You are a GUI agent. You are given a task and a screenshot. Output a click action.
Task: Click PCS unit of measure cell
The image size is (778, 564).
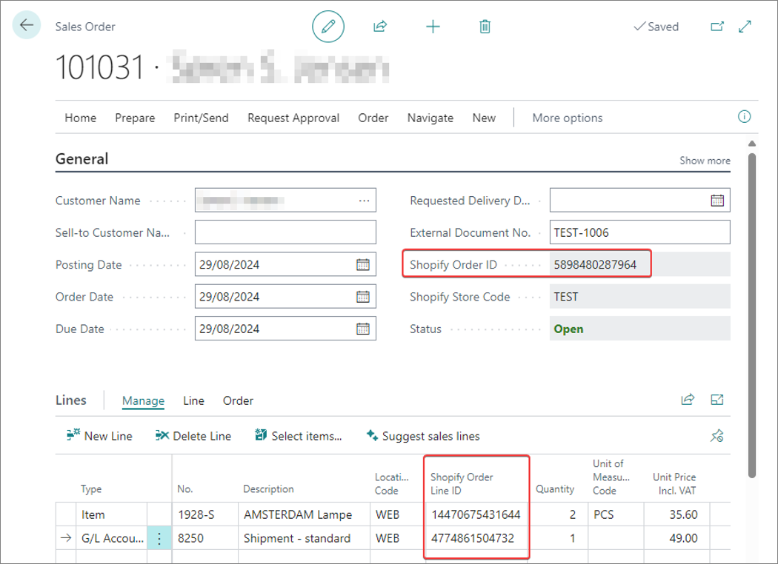616,514
